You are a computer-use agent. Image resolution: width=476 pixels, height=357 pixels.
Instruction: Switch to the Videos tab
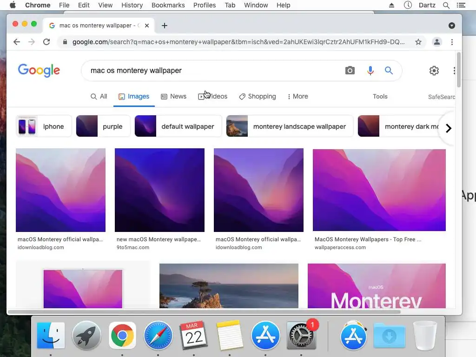pos(212,97)
